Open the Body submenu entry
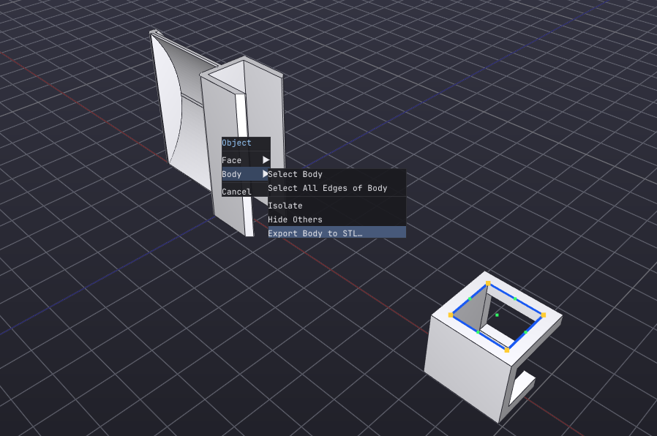This screenshot has height=436, width=657. point(244,174)
